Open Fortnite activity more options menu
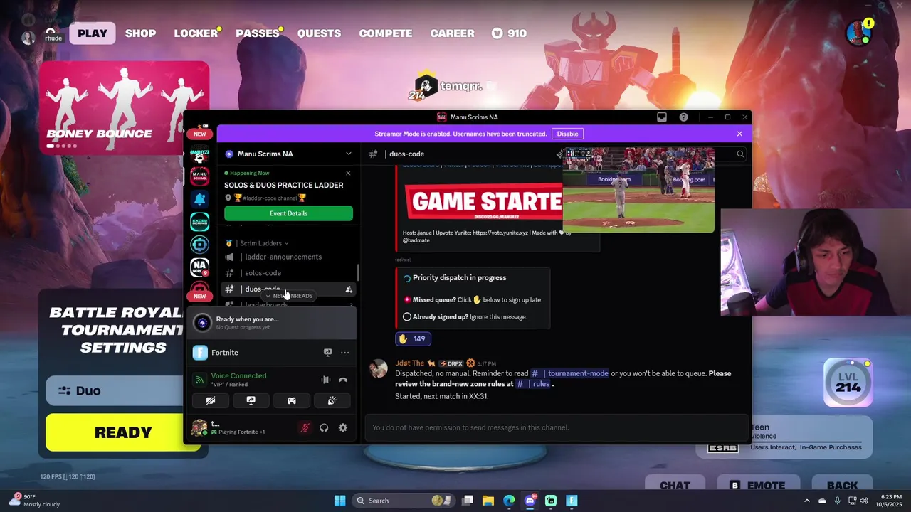911x512 pixels. pos(344,353)
